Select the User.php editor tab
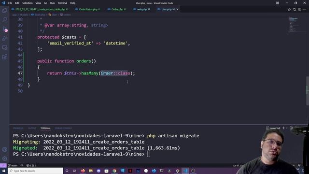Screen dimensions: 309x174 click(x=168, y=9)
